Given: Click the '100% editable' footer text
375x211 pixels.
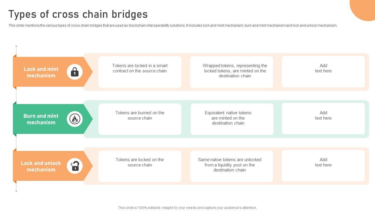Looking at the screenshot, I should click(187, 208).
